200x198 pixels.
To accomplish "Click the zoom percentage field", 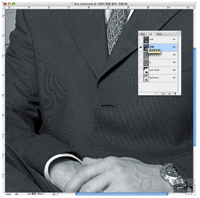I will 8,194.
